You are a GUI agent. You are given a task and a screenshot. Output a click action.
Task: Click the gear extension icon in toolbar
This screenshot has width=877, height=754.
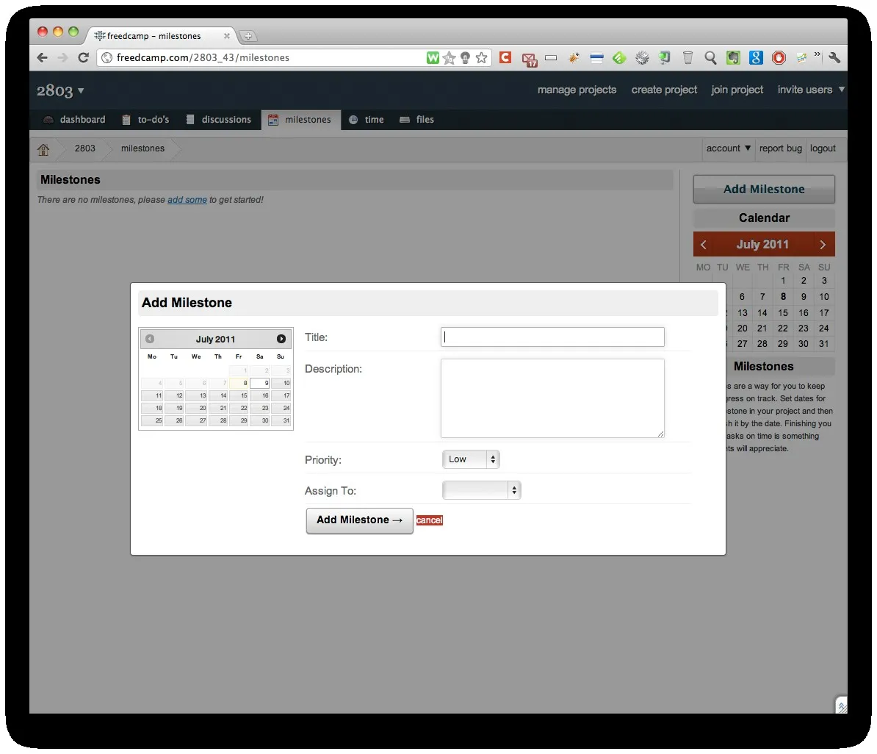pyautogui.click(x=642, y=57)
